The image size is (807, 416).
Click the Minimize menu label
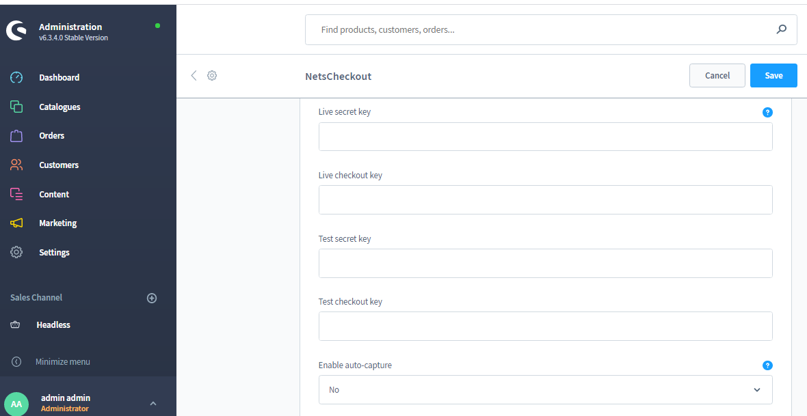[63, 361]
